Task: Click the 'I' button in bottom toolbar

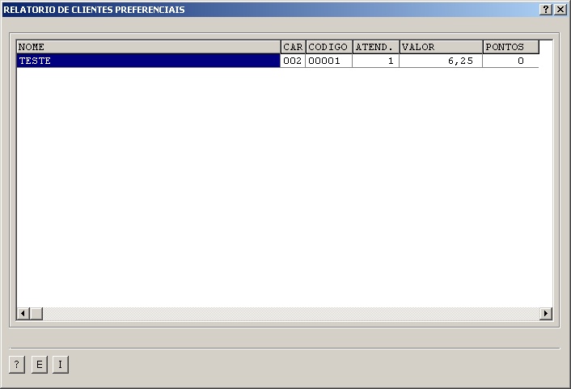Action: 61,365
